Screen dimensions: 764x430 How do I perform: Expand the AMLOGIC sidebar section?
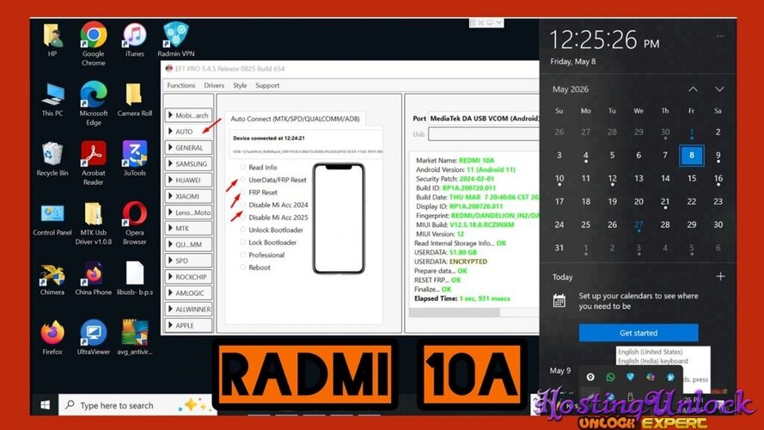tap(188, 293)
